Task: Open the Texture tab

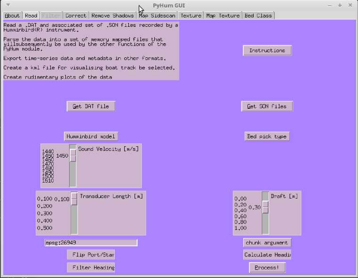Action: (x=191, y=16)
